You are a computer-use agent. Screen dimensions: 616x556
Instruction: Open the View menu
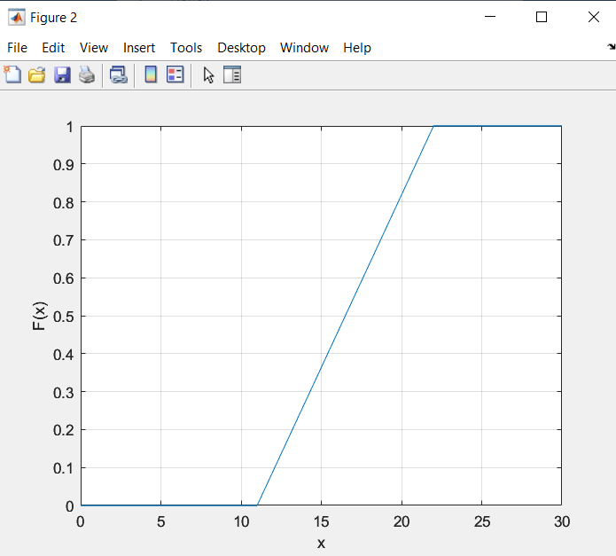click(x=94, y=48)
